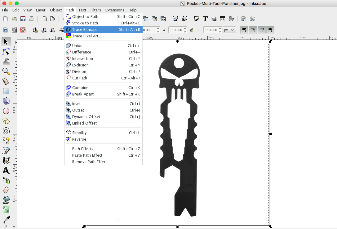The width and height of the screenshot is (337, 229).
Task: Step the W width spinner arrows
Action: [185, 30]
